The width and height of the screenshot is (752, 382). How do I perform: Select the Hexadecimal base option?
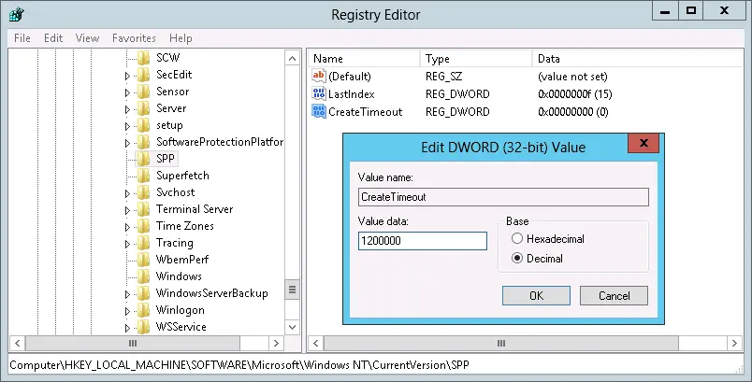[x=516, y=238]
